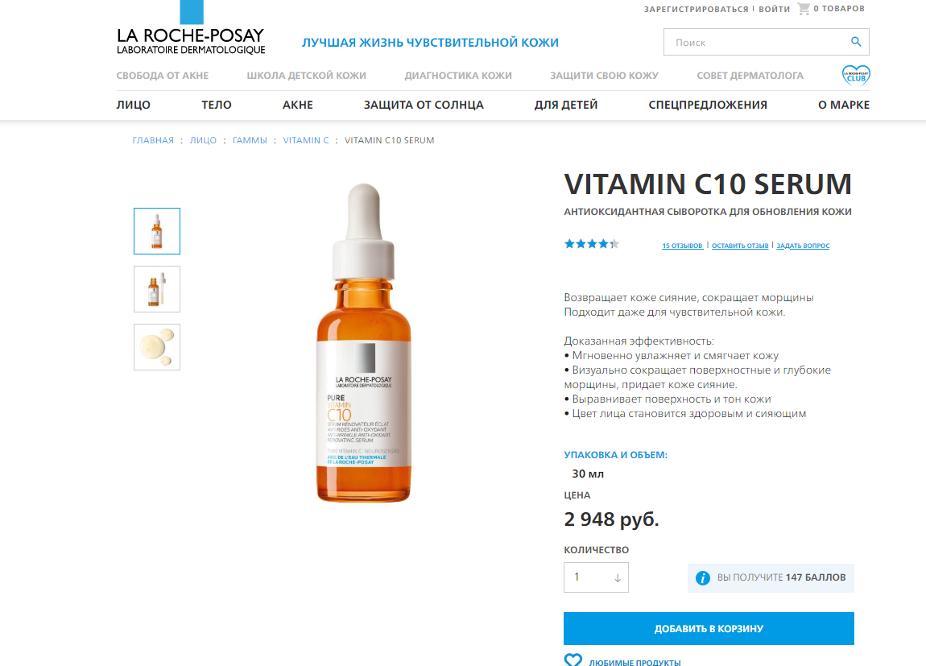Open the shopping cart icon
The height and width of the screenshot is (666, 926).
[x=804, y=9]
